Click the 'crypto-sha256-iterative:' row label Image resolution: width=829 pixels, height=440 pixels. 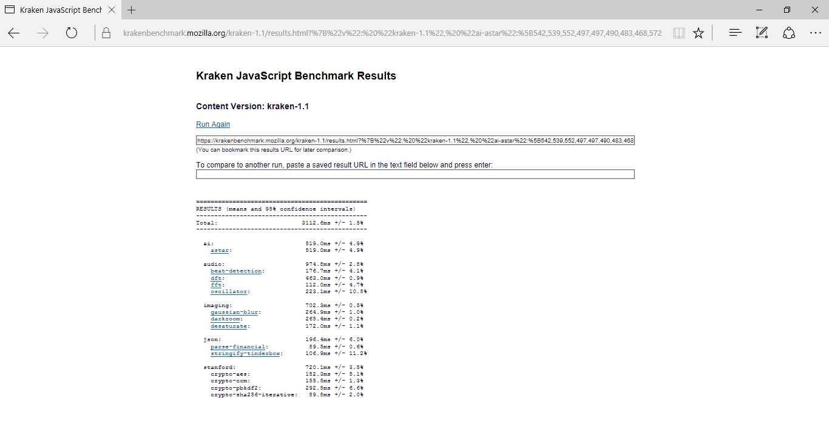(254, 395)
